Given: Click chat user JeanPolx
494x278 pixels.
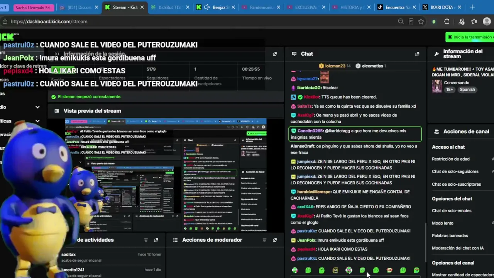Looking at the screenshot, I should click(306, 240).
